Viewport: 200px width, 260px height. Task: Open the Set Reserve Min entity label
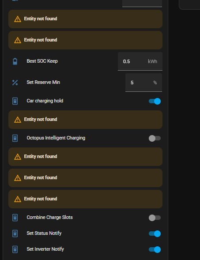(43, 82)
